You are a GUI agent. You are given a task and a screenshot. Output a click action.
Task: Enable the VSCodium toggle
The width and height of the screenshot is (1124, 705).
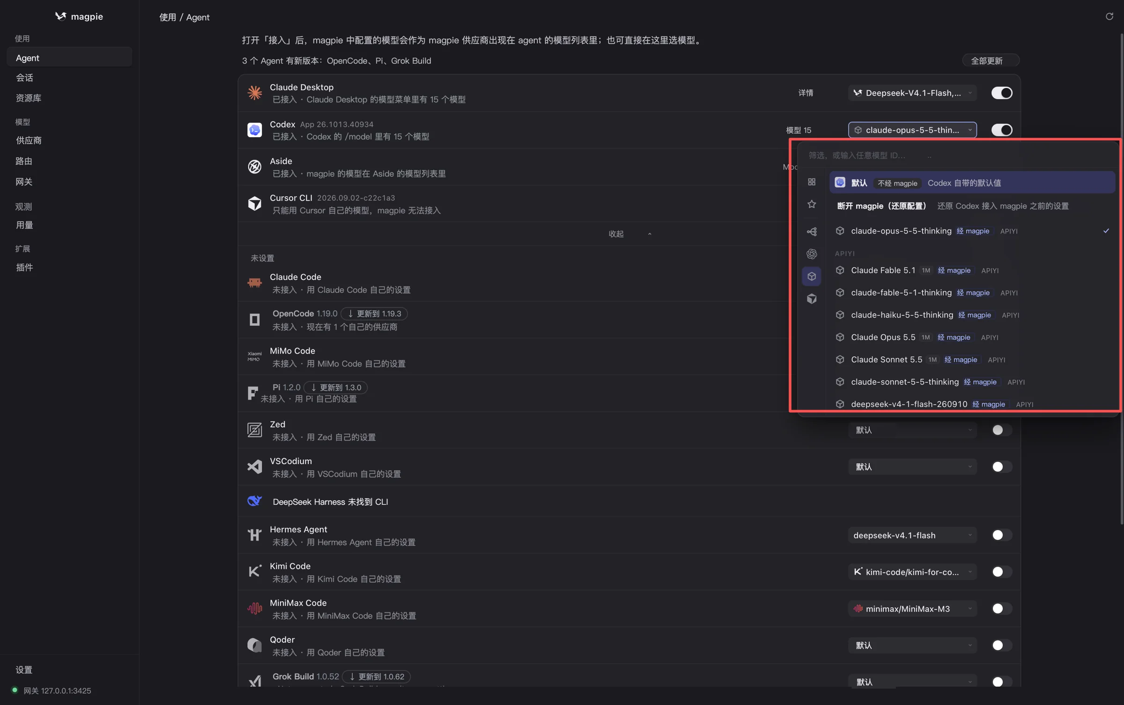click(1002, 467)
